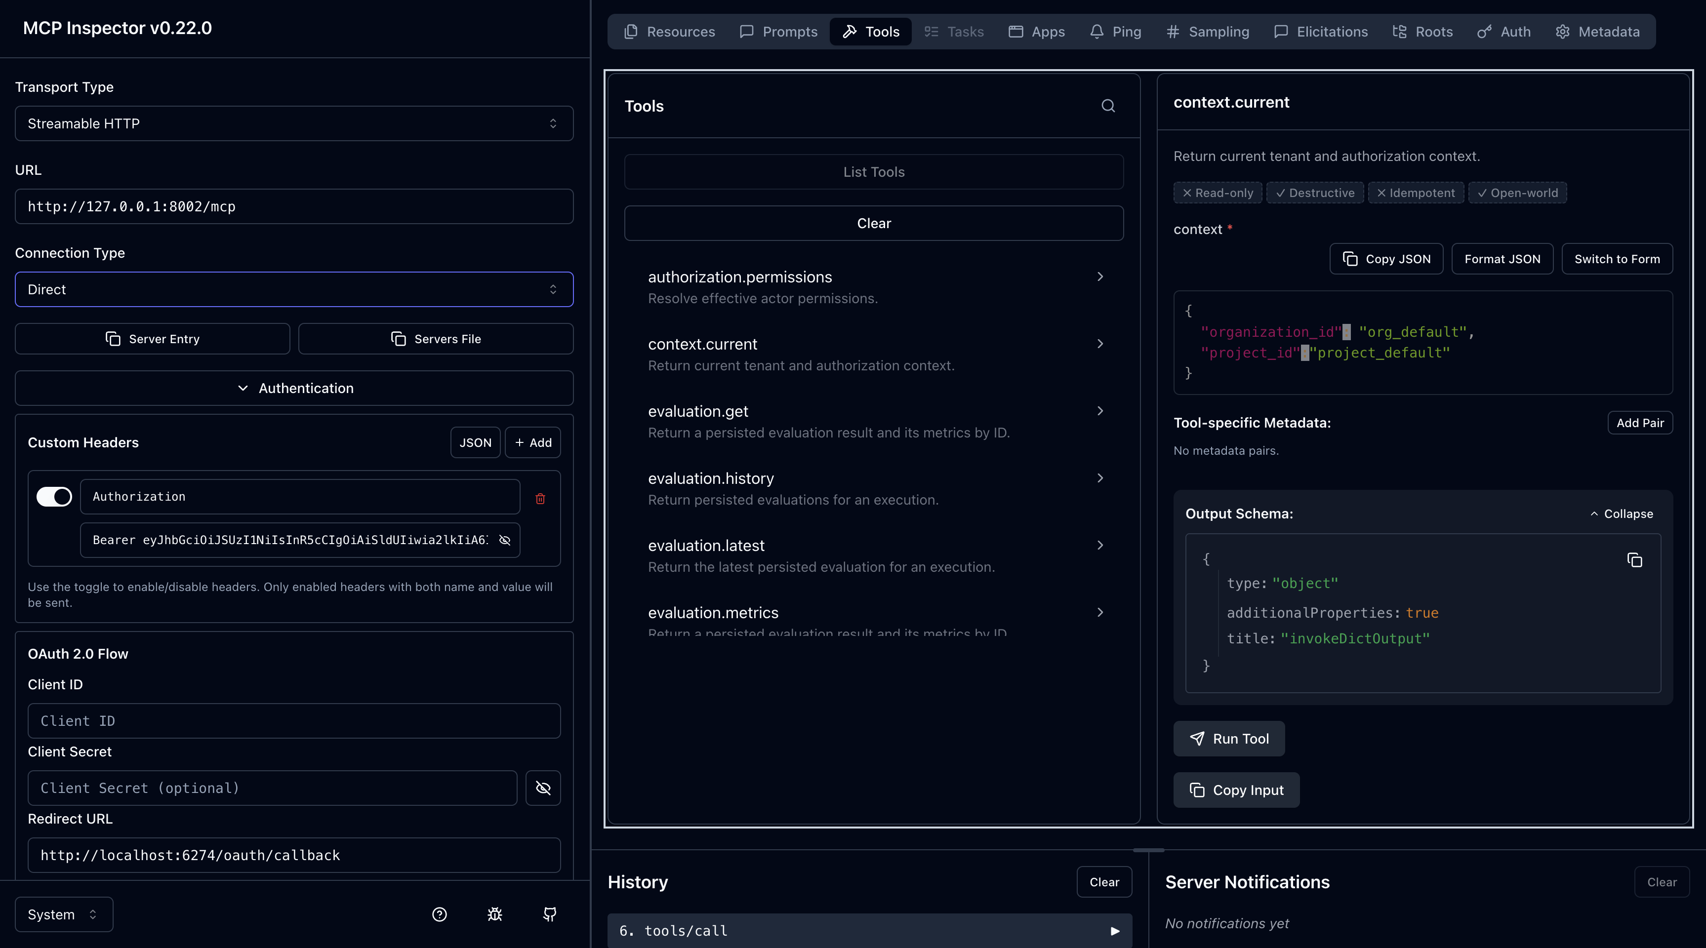Click the Redirect URL input field
The width and height of the screenshot is (1706, 948).
pos(294,855)
